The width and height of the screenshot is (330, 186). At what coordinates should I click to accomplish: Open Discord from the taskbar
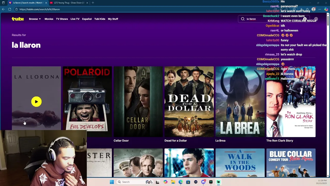click(203, 182)
